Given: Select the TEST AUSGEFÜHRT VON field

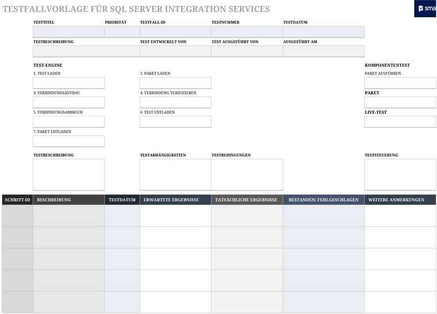Looking at the screenshot, I should point(247,51).
